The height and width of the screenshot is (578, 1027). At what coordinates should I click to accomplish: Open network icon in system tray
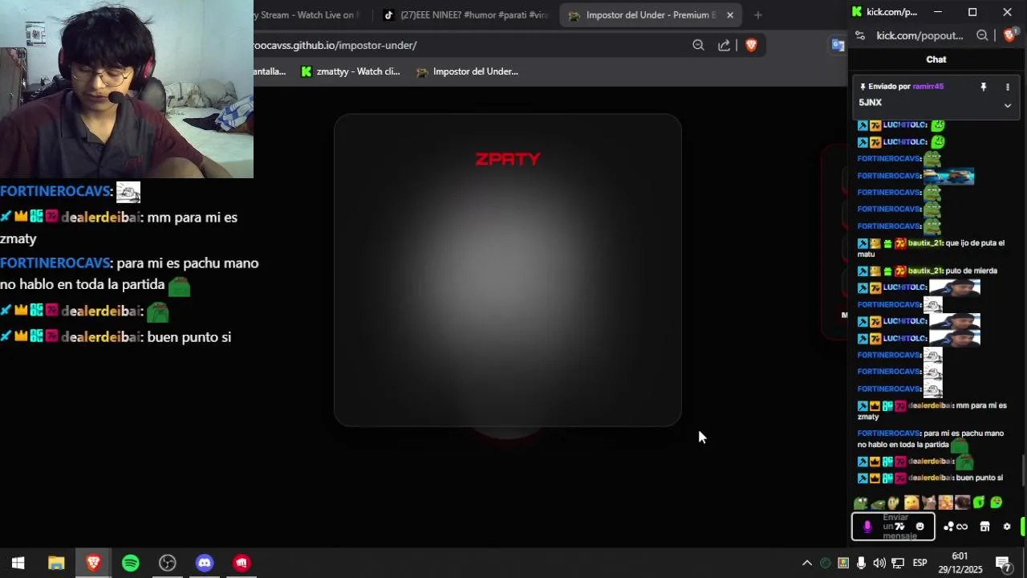tap(898, 563)
